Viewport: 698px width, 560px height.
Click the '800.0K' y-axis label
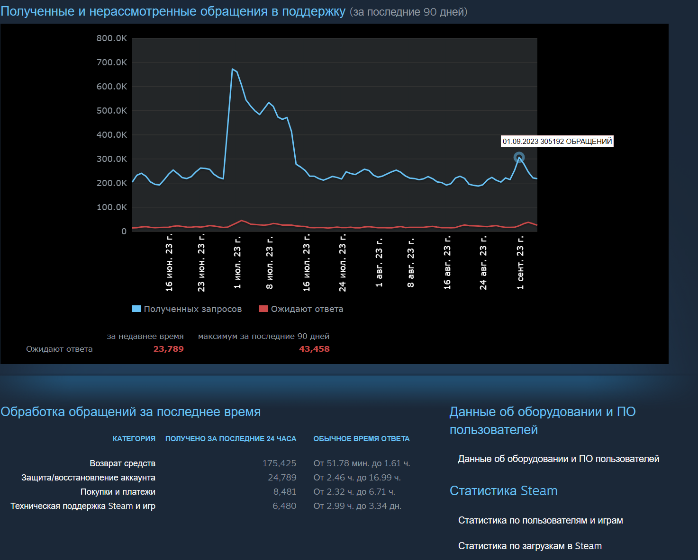pyautogui.click(x=112, y=38)
